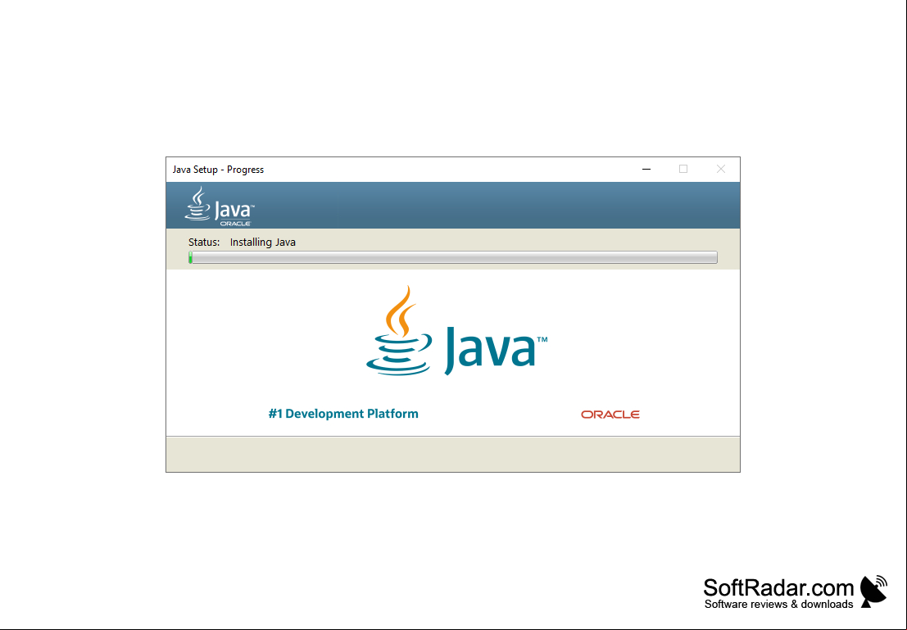Minimize the Java Setup window
This screenshot has height=630, width=907.
coord(646,169)
